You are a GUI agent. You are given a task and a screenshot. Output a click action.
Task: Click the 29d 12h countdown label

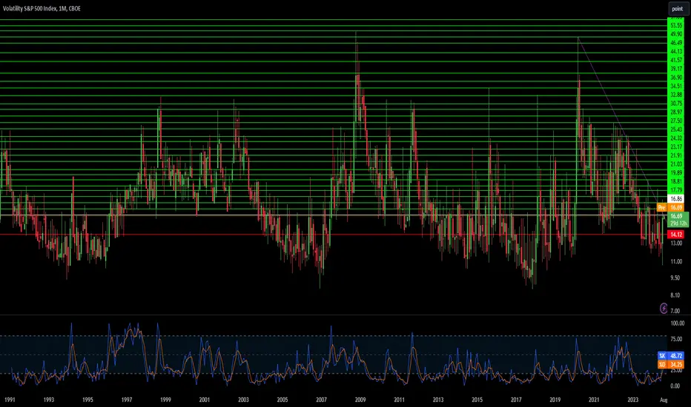pyautogui.click(x=678, y=223)
